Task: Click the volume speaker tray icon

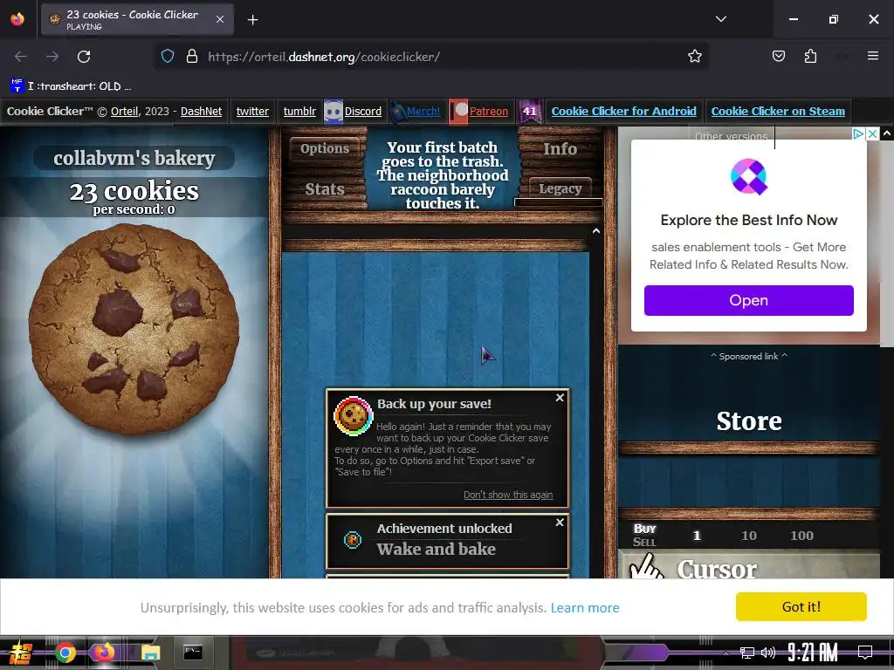Action: [x=768, y=653]
